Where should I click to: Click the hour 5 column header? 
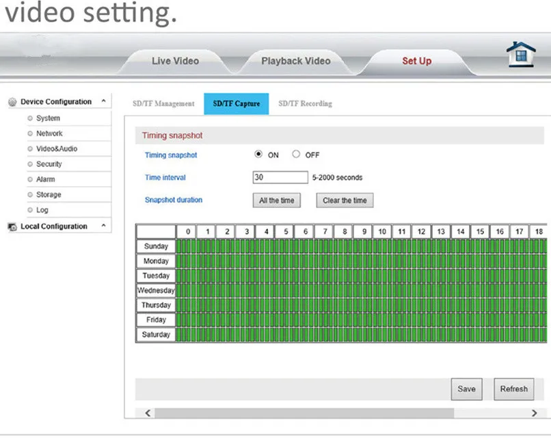point(285,231)
